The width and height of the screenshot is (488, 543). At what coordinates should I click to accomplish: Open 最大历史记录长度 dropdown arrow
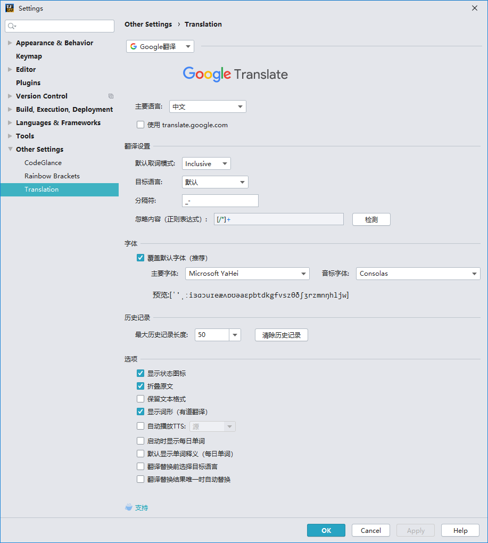pos(235,335)
